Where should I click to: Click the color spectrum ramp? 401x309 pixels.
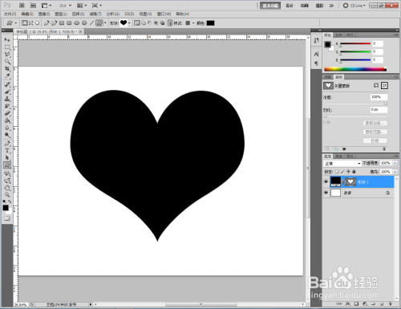[355, 69]
